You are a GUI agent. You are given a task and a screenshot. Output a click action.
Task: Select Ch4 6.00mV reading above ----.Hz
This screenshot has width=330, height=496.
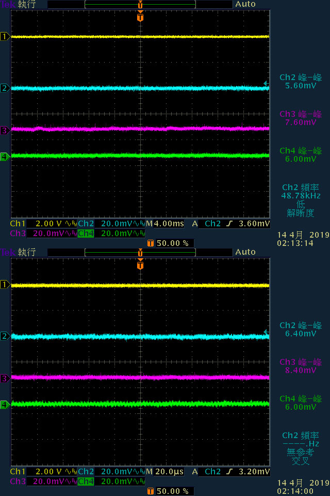300,407
